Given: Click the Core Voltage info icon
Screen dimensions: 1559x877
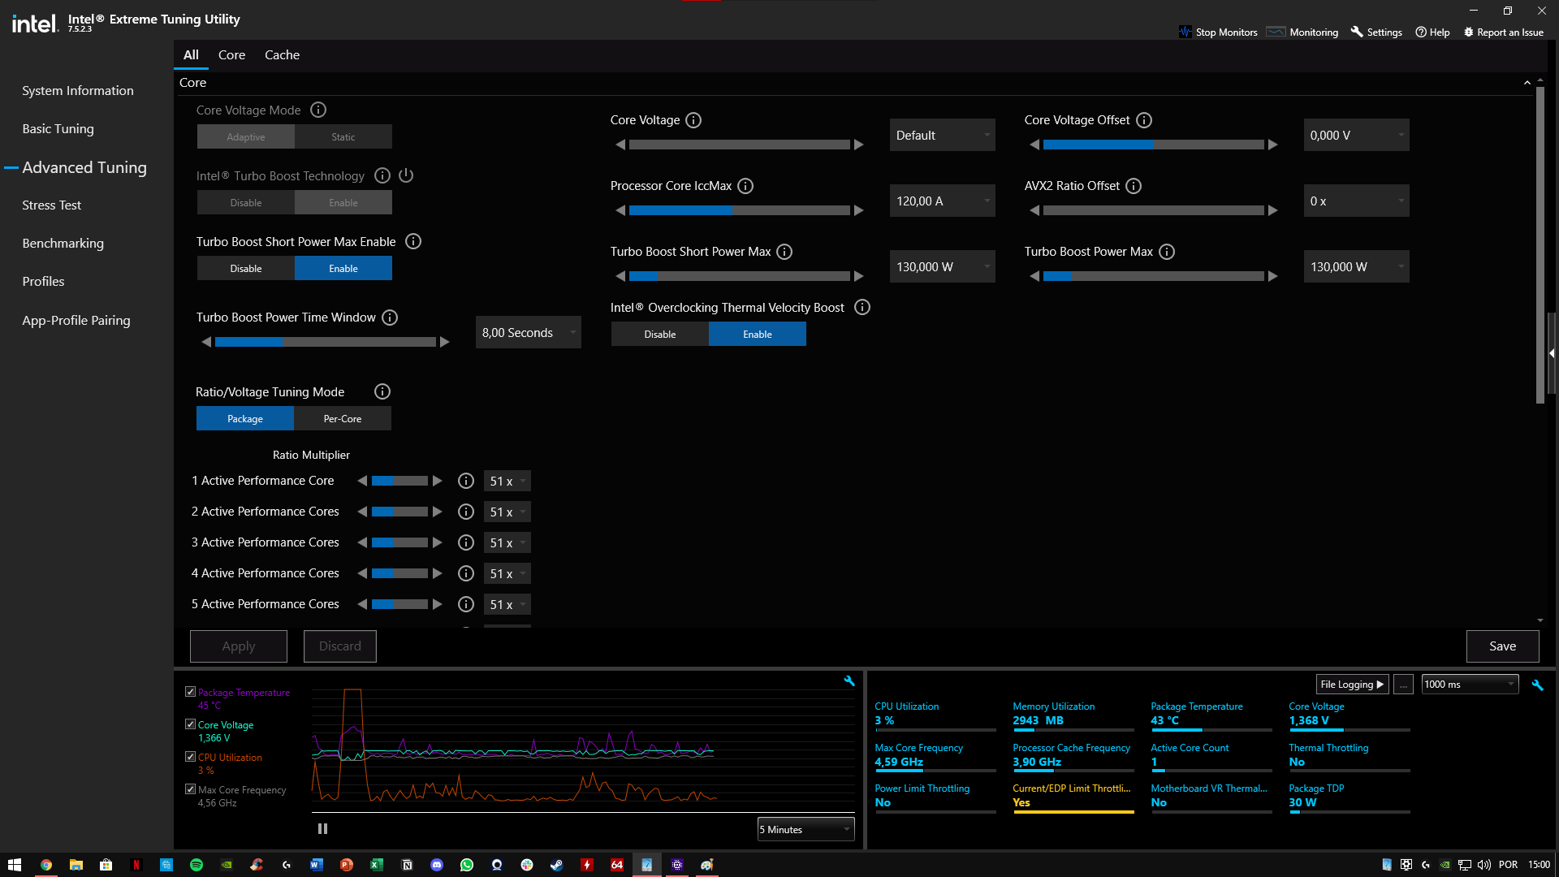Looking at the screenshot, I should click(693, 120).
